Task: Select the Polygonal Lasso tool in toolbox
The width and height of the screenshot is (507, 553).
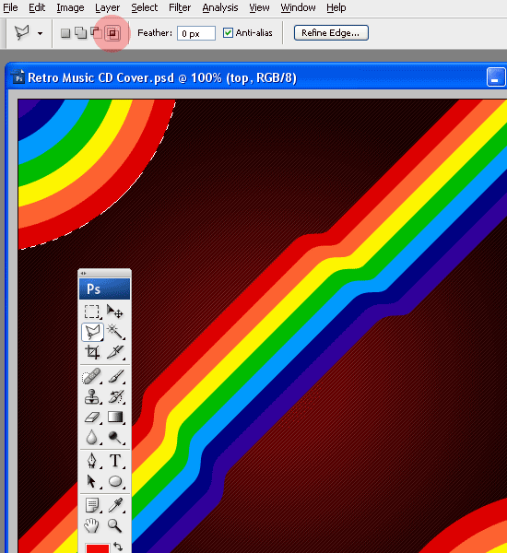Action: tap(92, 332)
